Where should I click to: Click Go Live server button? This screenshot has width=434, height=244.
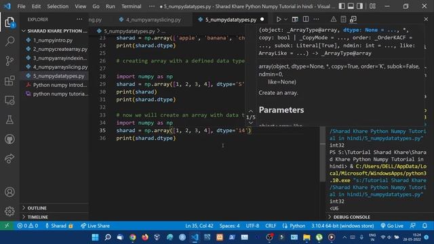pos(392,226)
